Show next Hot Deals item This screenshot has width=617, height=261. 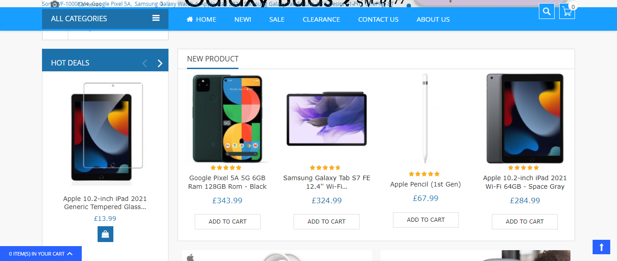[x=160, y=63]
